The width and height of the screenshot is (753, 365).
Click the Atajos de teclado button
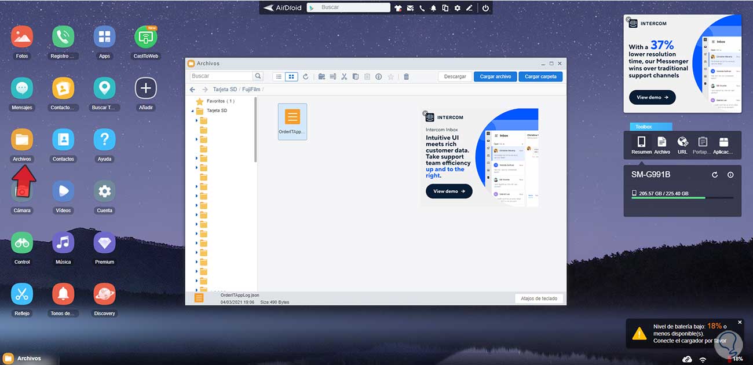[x=539, y=298]
